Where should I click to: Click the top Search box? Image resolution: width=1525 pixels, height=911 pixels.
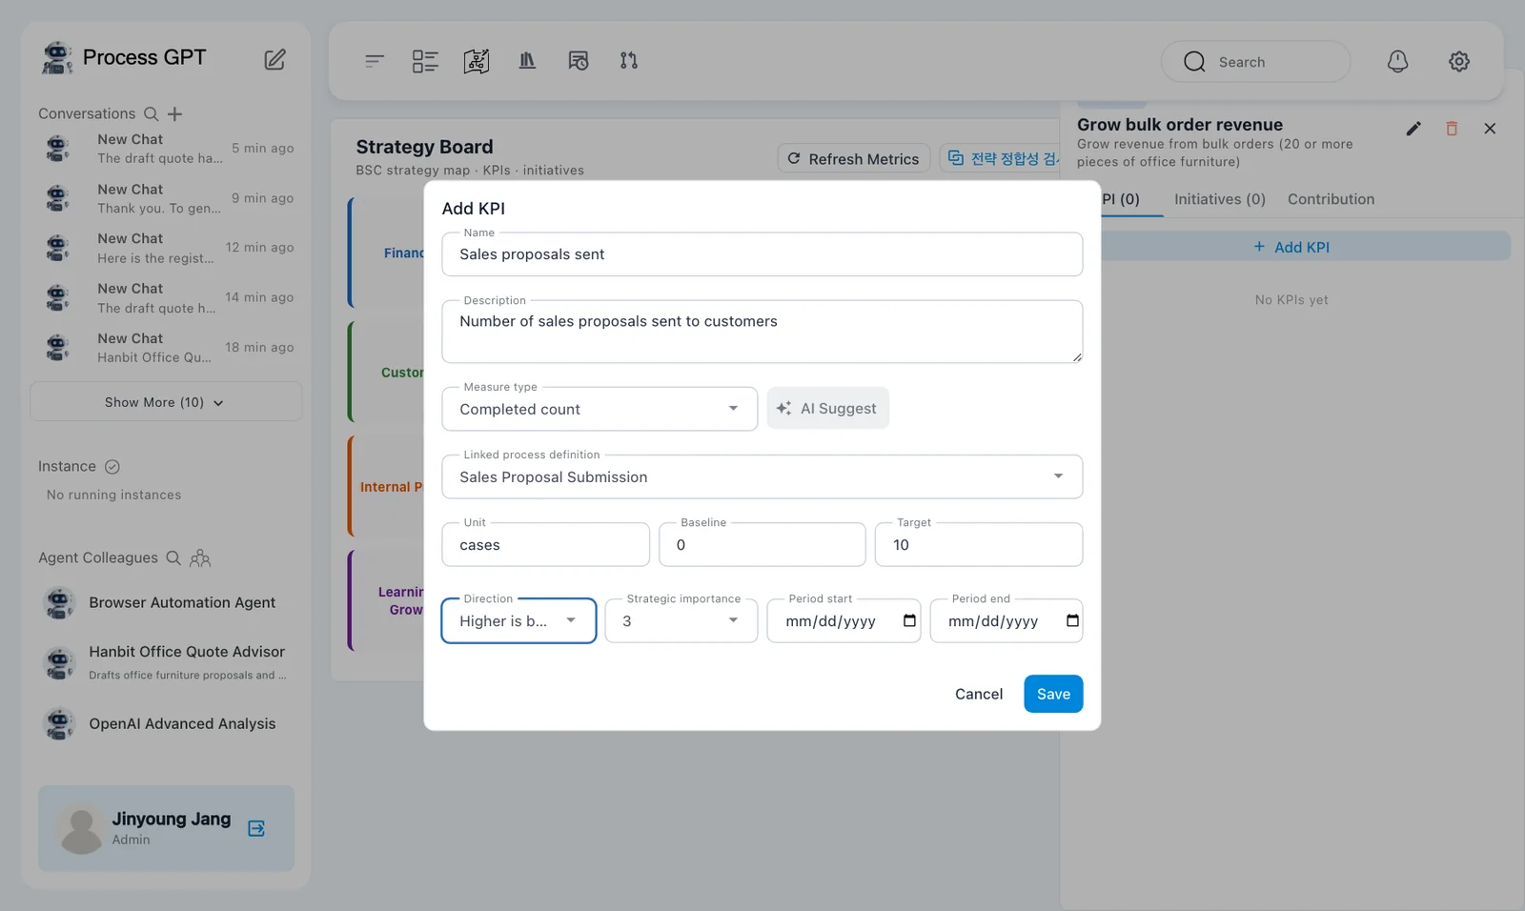point(1255,62)
